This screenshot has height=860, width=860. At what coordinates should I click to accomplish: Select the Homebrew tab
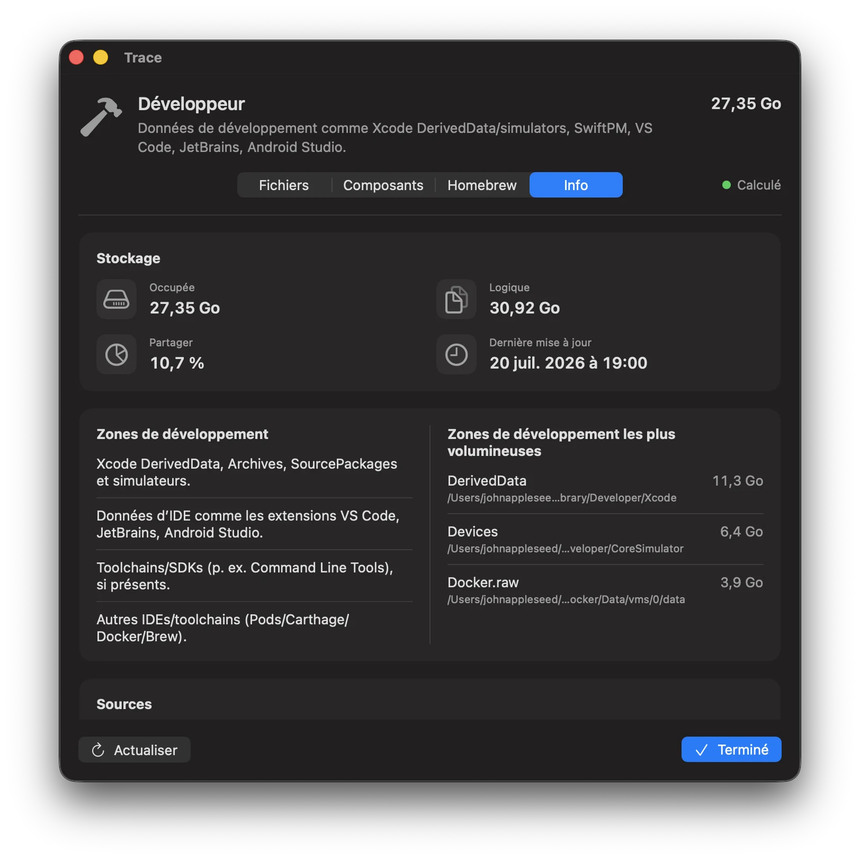coord(482,185)
